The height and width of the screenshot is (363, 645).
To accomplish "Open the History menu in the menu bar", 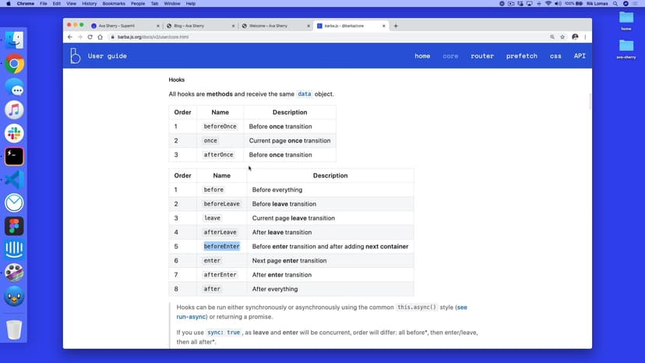I will [x=89, y=4].
